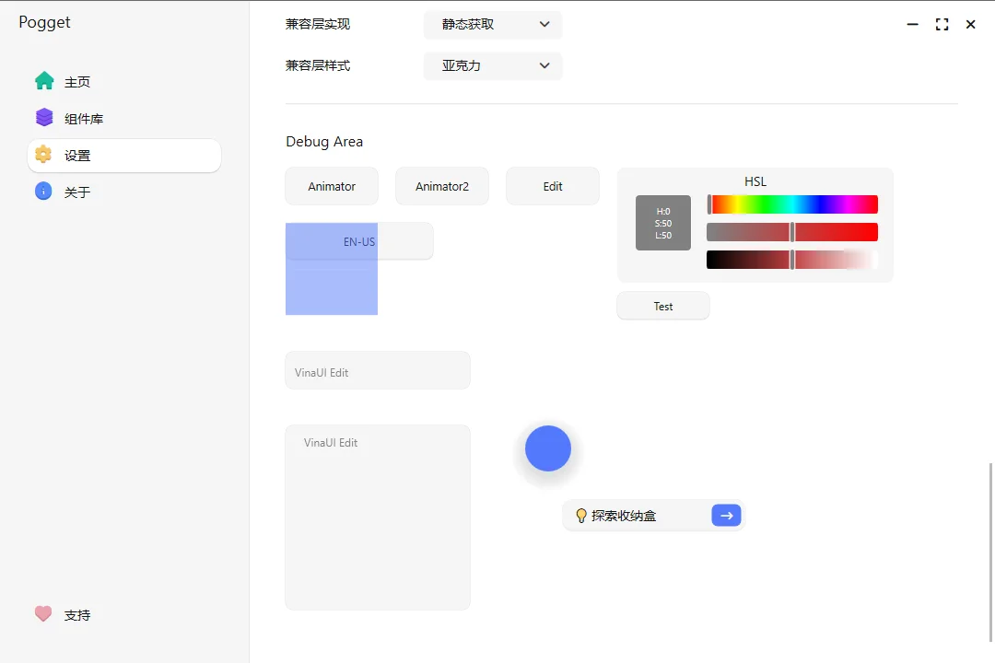The height and width of the screenshot is (663, 995).
Task: Click the gear icon beside 设置
Action: point(43,154)
